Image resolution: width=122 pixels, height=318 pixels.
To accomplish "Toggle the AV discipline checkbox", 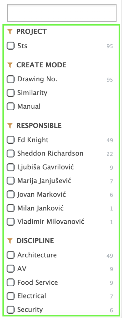I will click(x=11, y=269).
